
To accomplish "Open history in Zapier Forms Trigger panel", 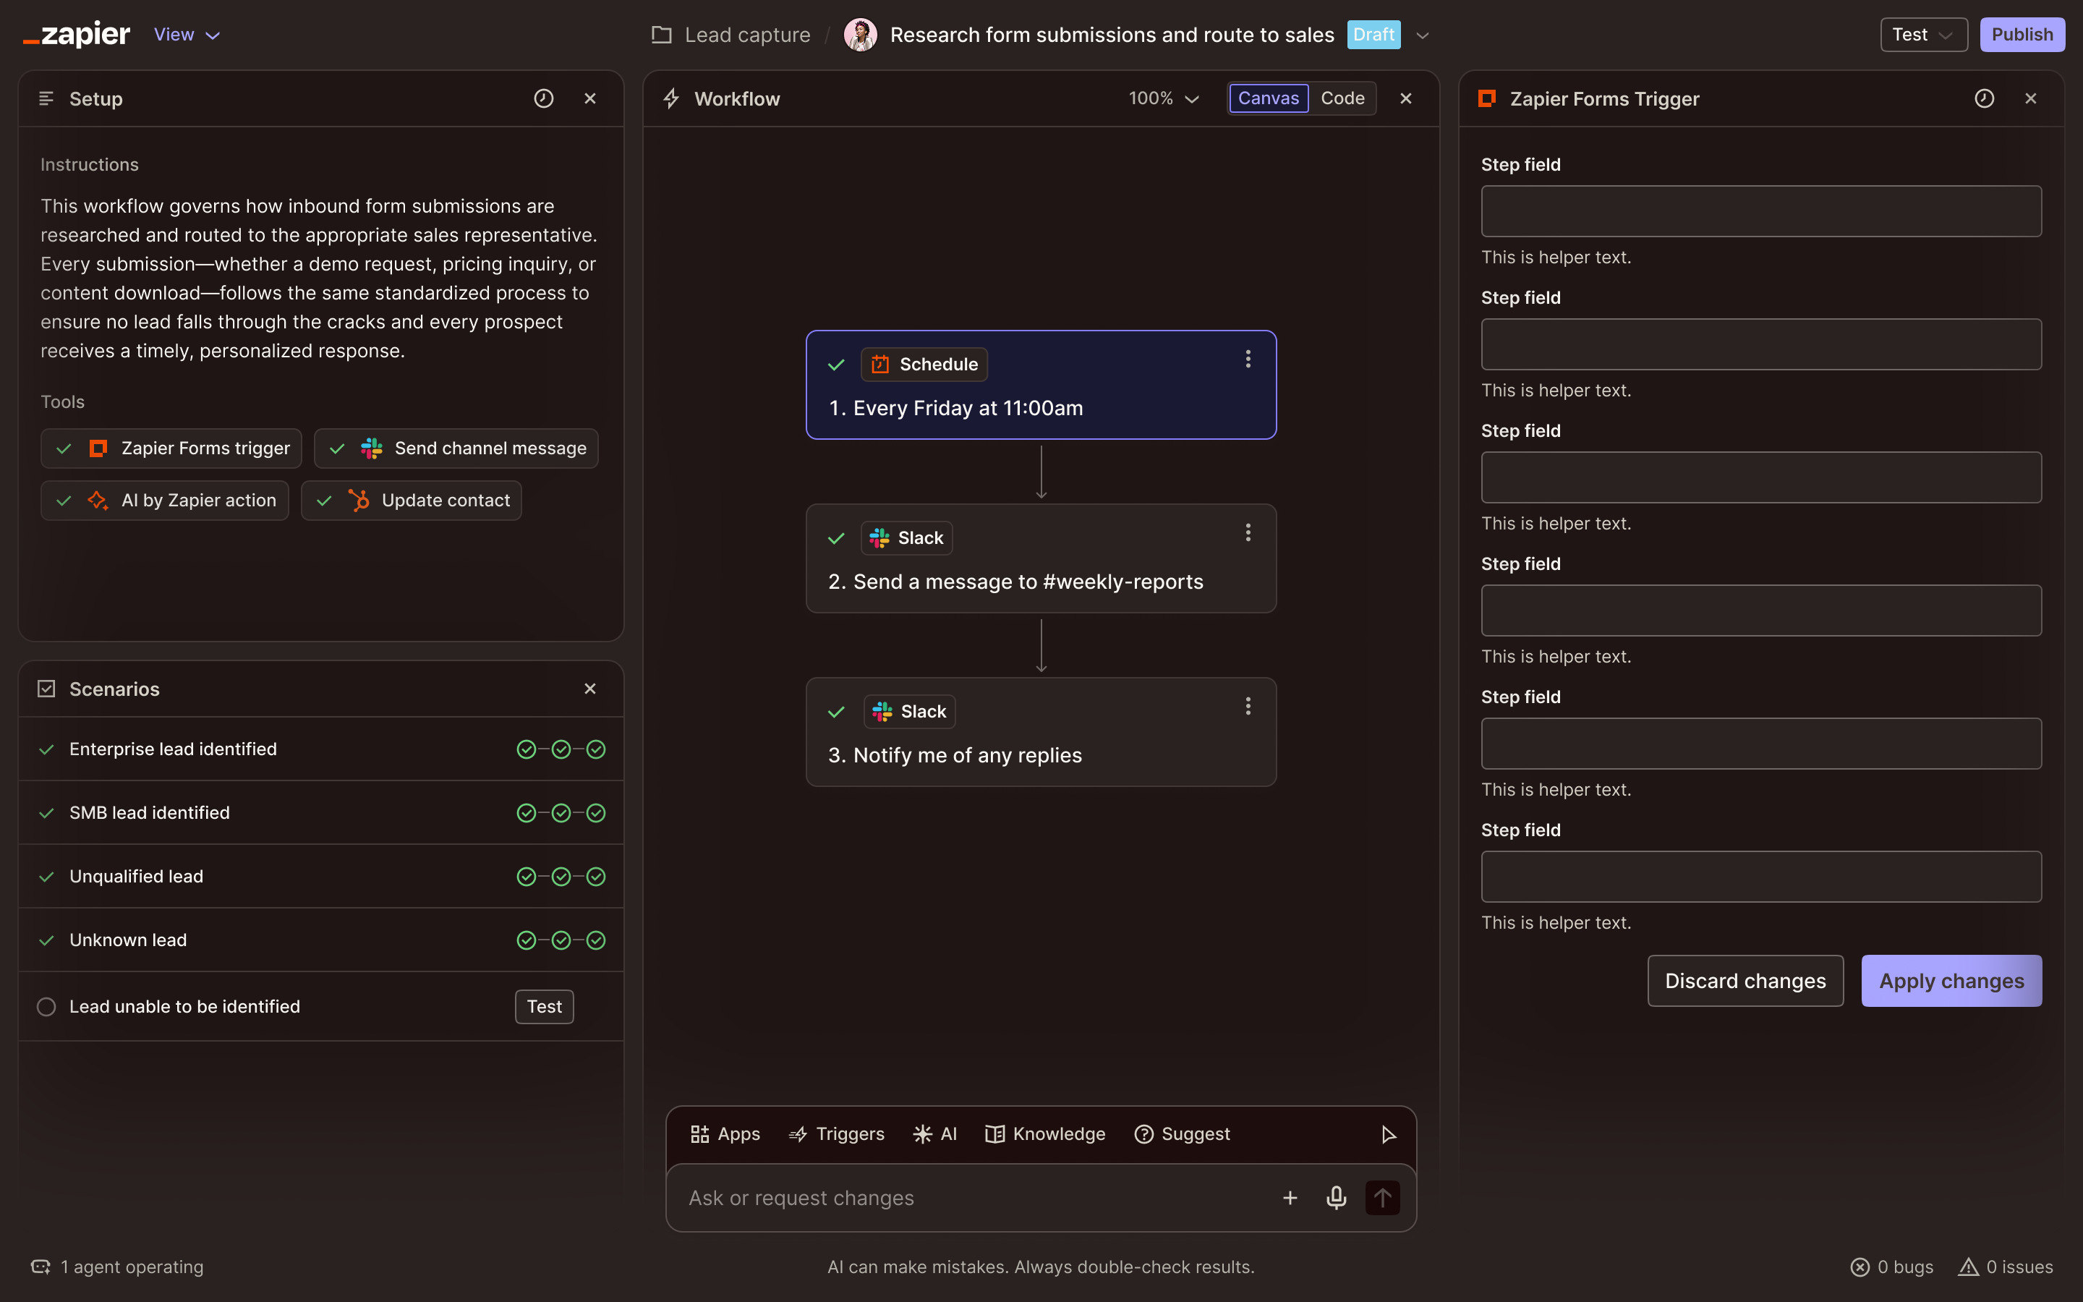I will 1984,98.
